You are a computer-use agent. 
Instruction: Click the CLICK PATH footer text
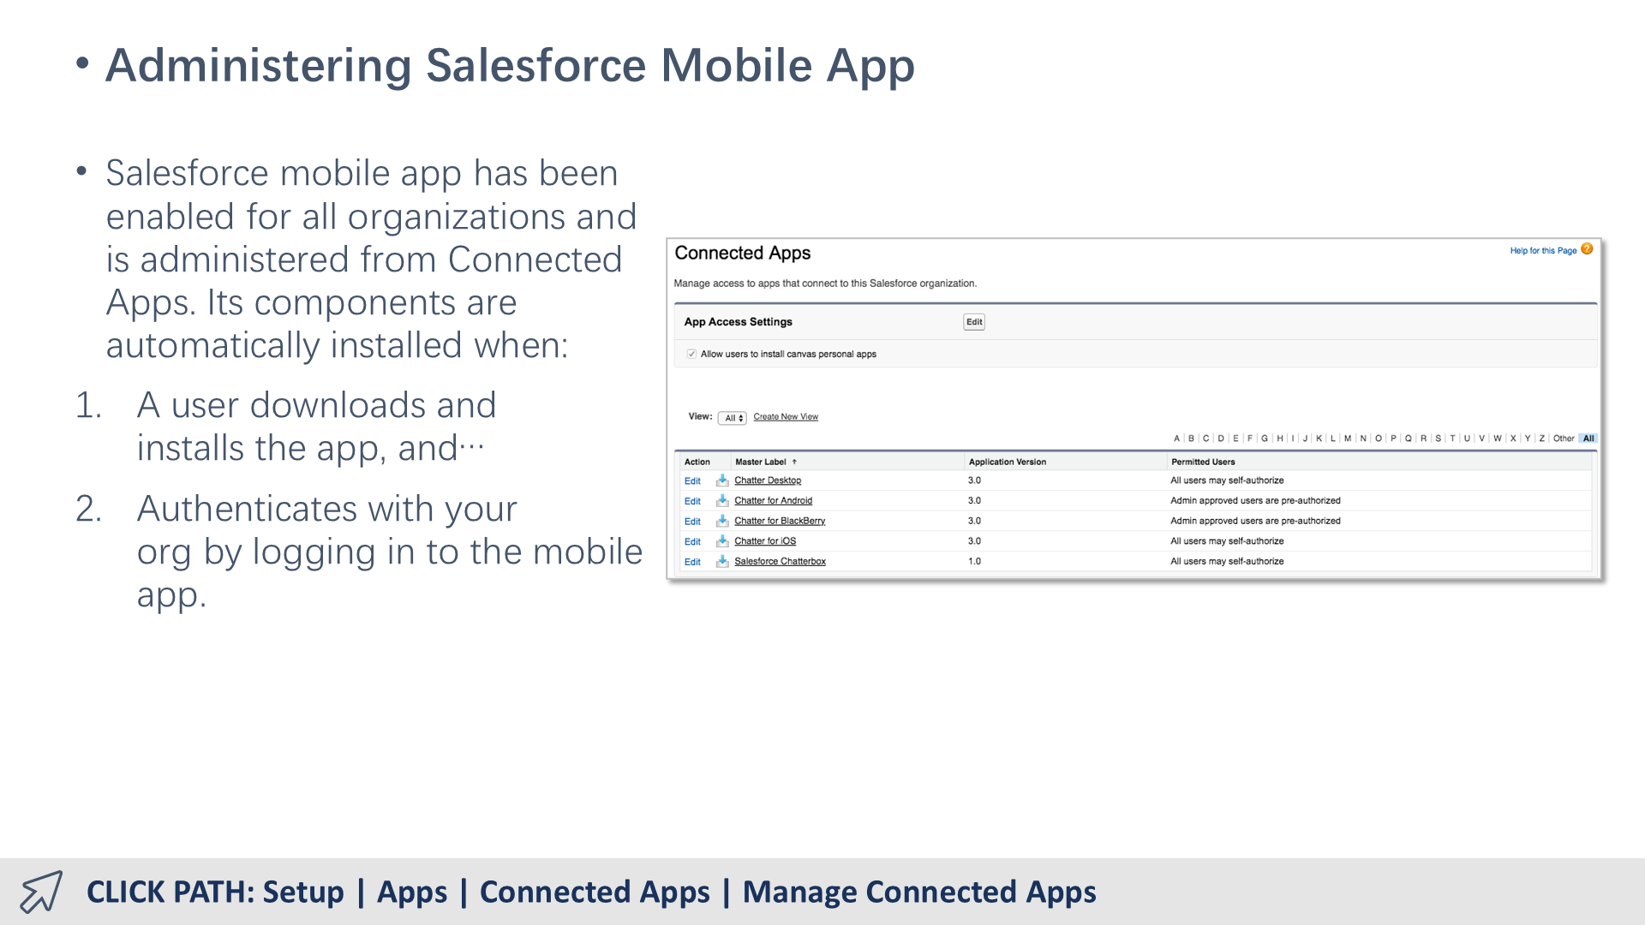[591, 892]
